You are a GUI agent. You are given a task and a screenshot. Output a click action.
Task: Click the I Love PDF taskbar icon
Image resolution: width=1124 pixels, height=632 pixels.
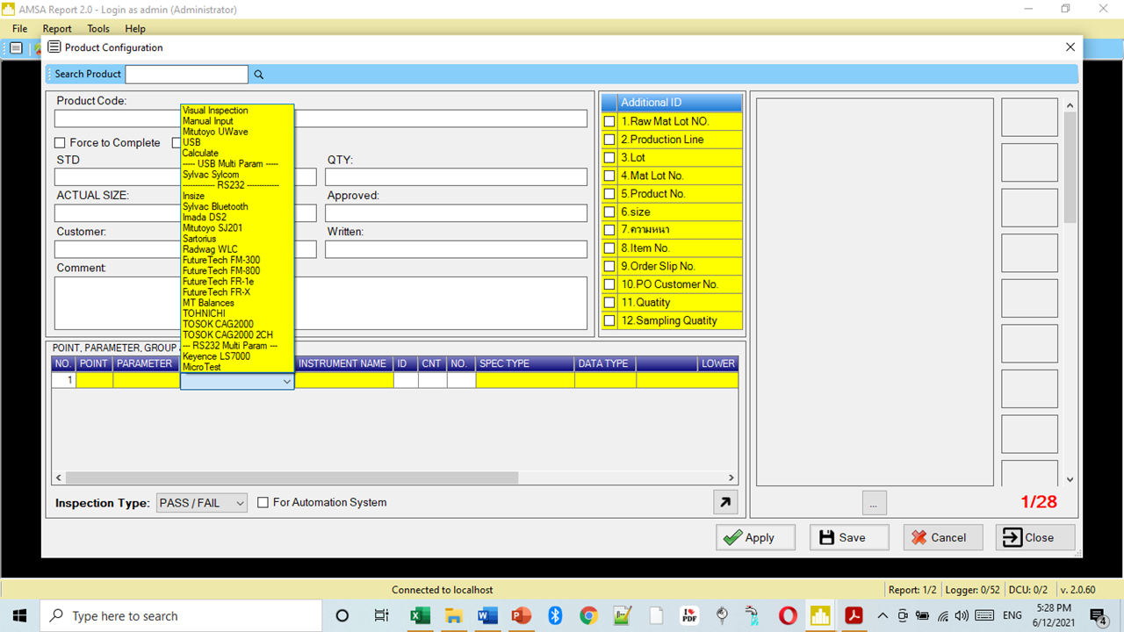689,615
